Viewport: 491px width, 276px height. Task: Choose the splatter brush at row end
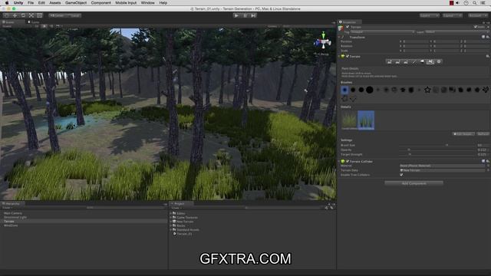click(x=486, y=90)
